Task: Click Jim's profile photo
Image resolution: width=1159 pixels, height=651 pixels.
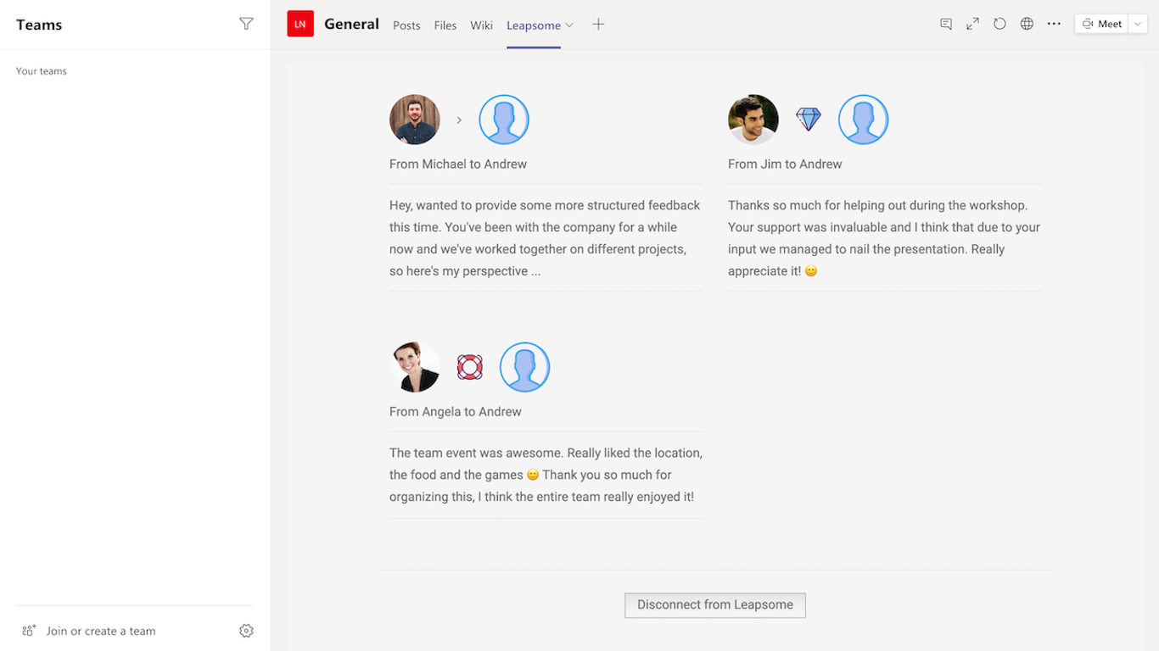Action: (753, 120)
